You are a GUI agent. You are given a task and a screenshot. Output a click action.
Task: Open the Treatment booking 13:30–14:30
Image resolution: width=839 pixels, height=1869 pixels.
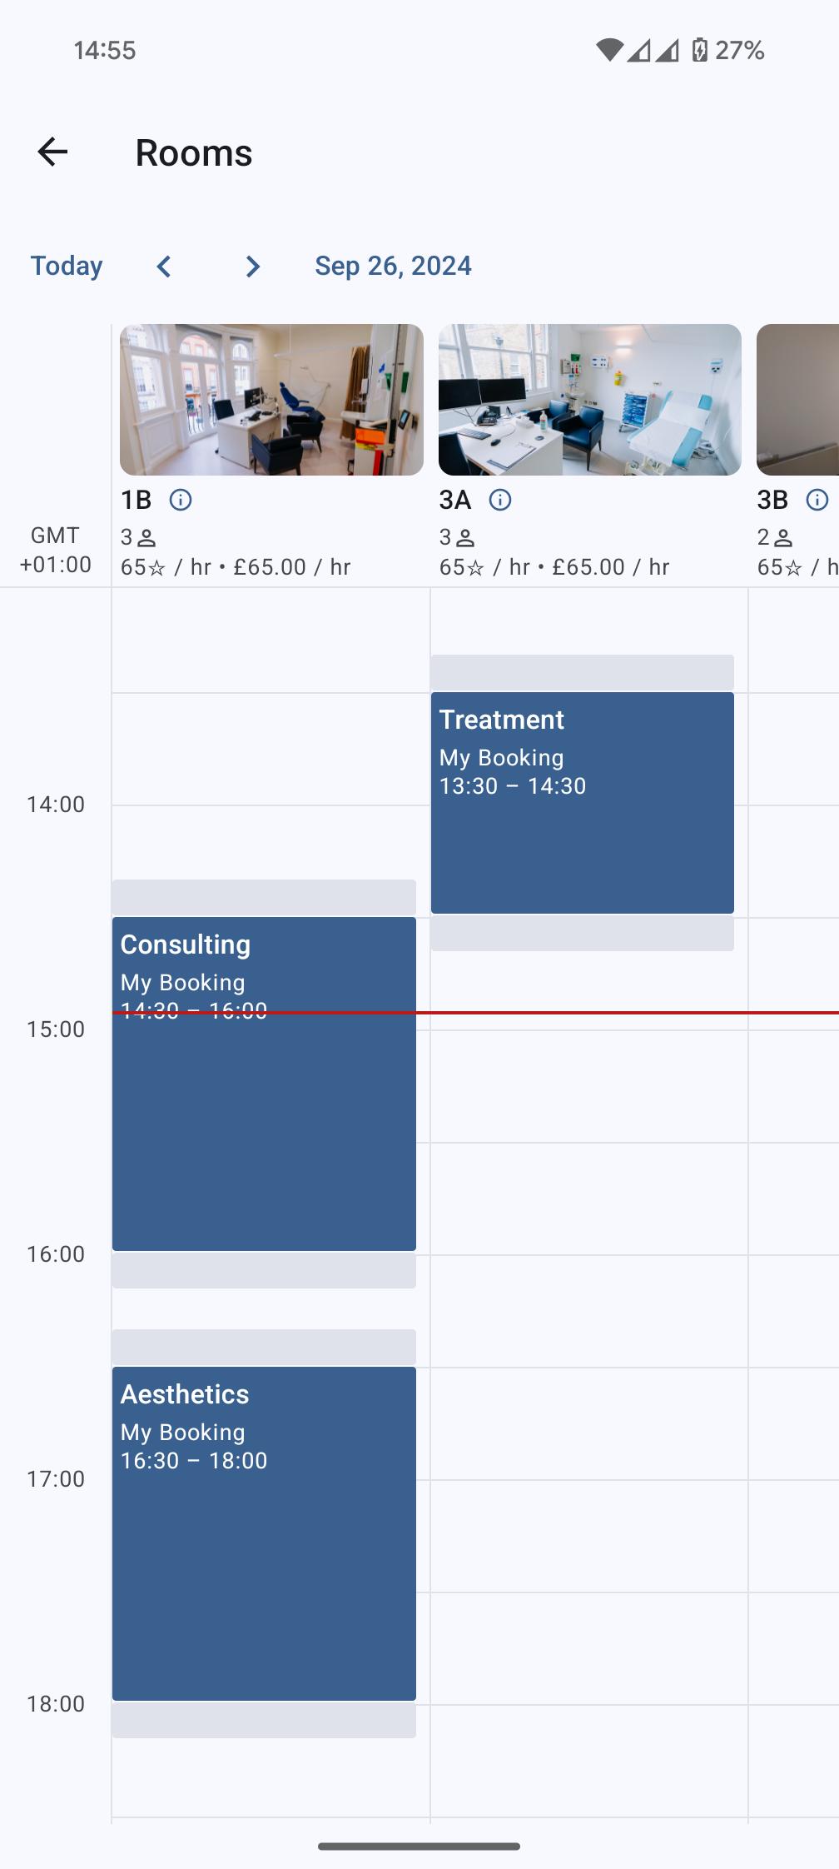click(583, 803)
